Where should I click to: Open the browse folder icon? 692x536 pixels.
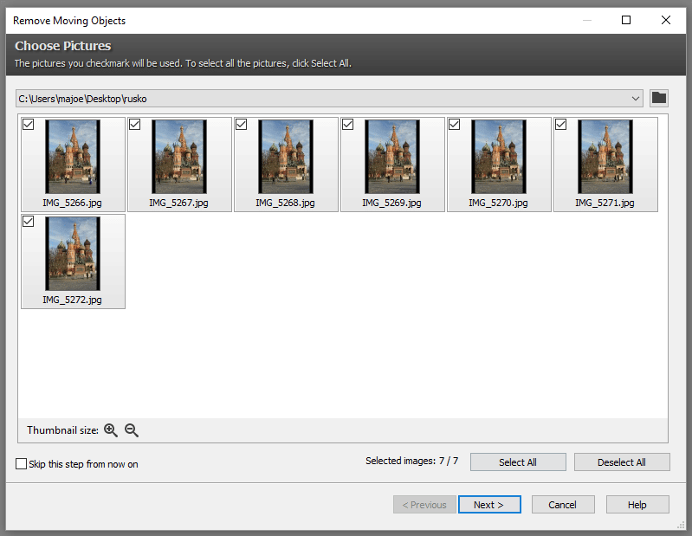pos(659,98)
